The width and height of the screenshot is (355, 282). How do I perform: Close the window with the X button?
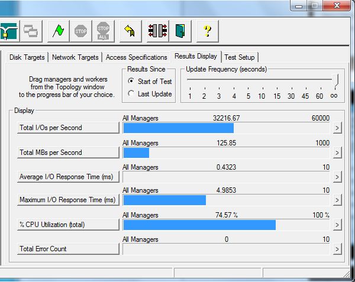(337, 5)
